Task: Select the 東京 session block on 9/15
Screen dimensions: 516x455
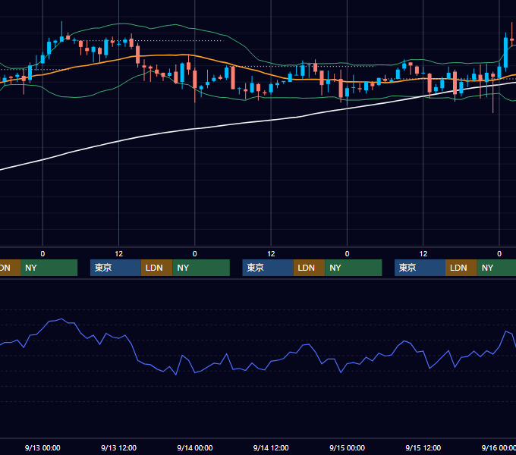Action: point(420,268)
